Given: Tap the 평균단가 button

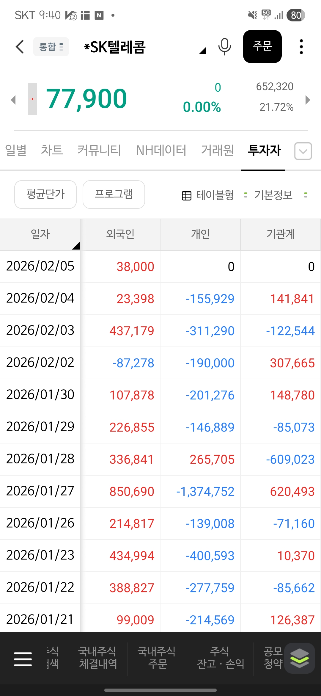Looking at the screenshot, I should [45, 195].
